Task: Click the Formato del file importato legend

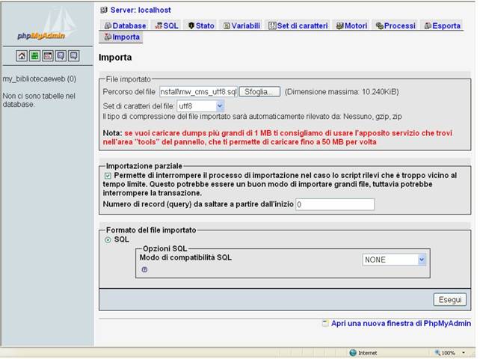Action: click(x=151, y=230)
